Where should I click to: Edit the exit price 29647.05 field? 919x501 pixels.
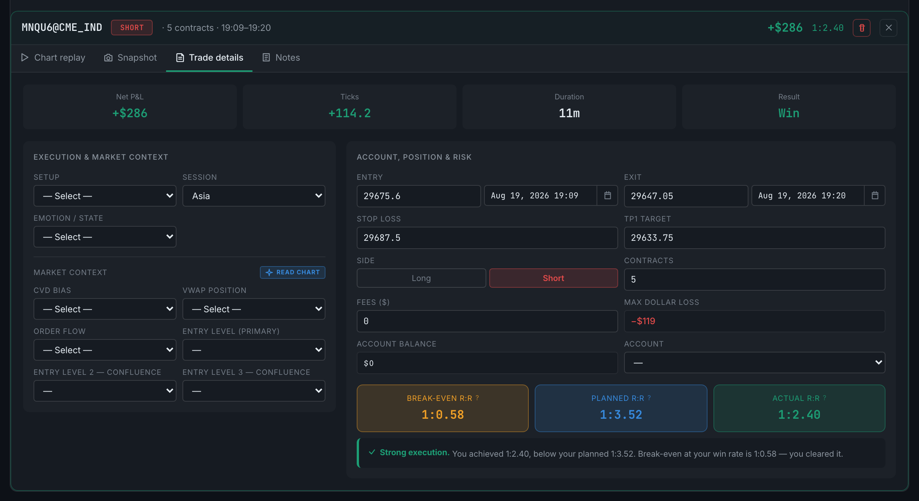tap(686, 196)
